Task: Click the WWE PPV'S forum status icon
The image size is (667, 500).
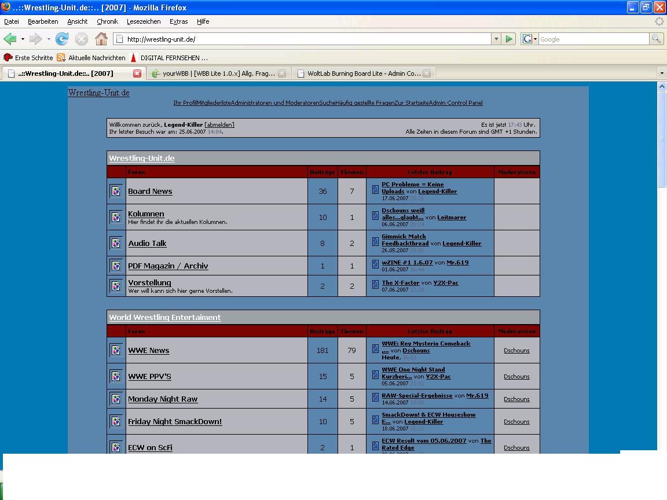Action: pyautogui.click(x=116, y=376)
